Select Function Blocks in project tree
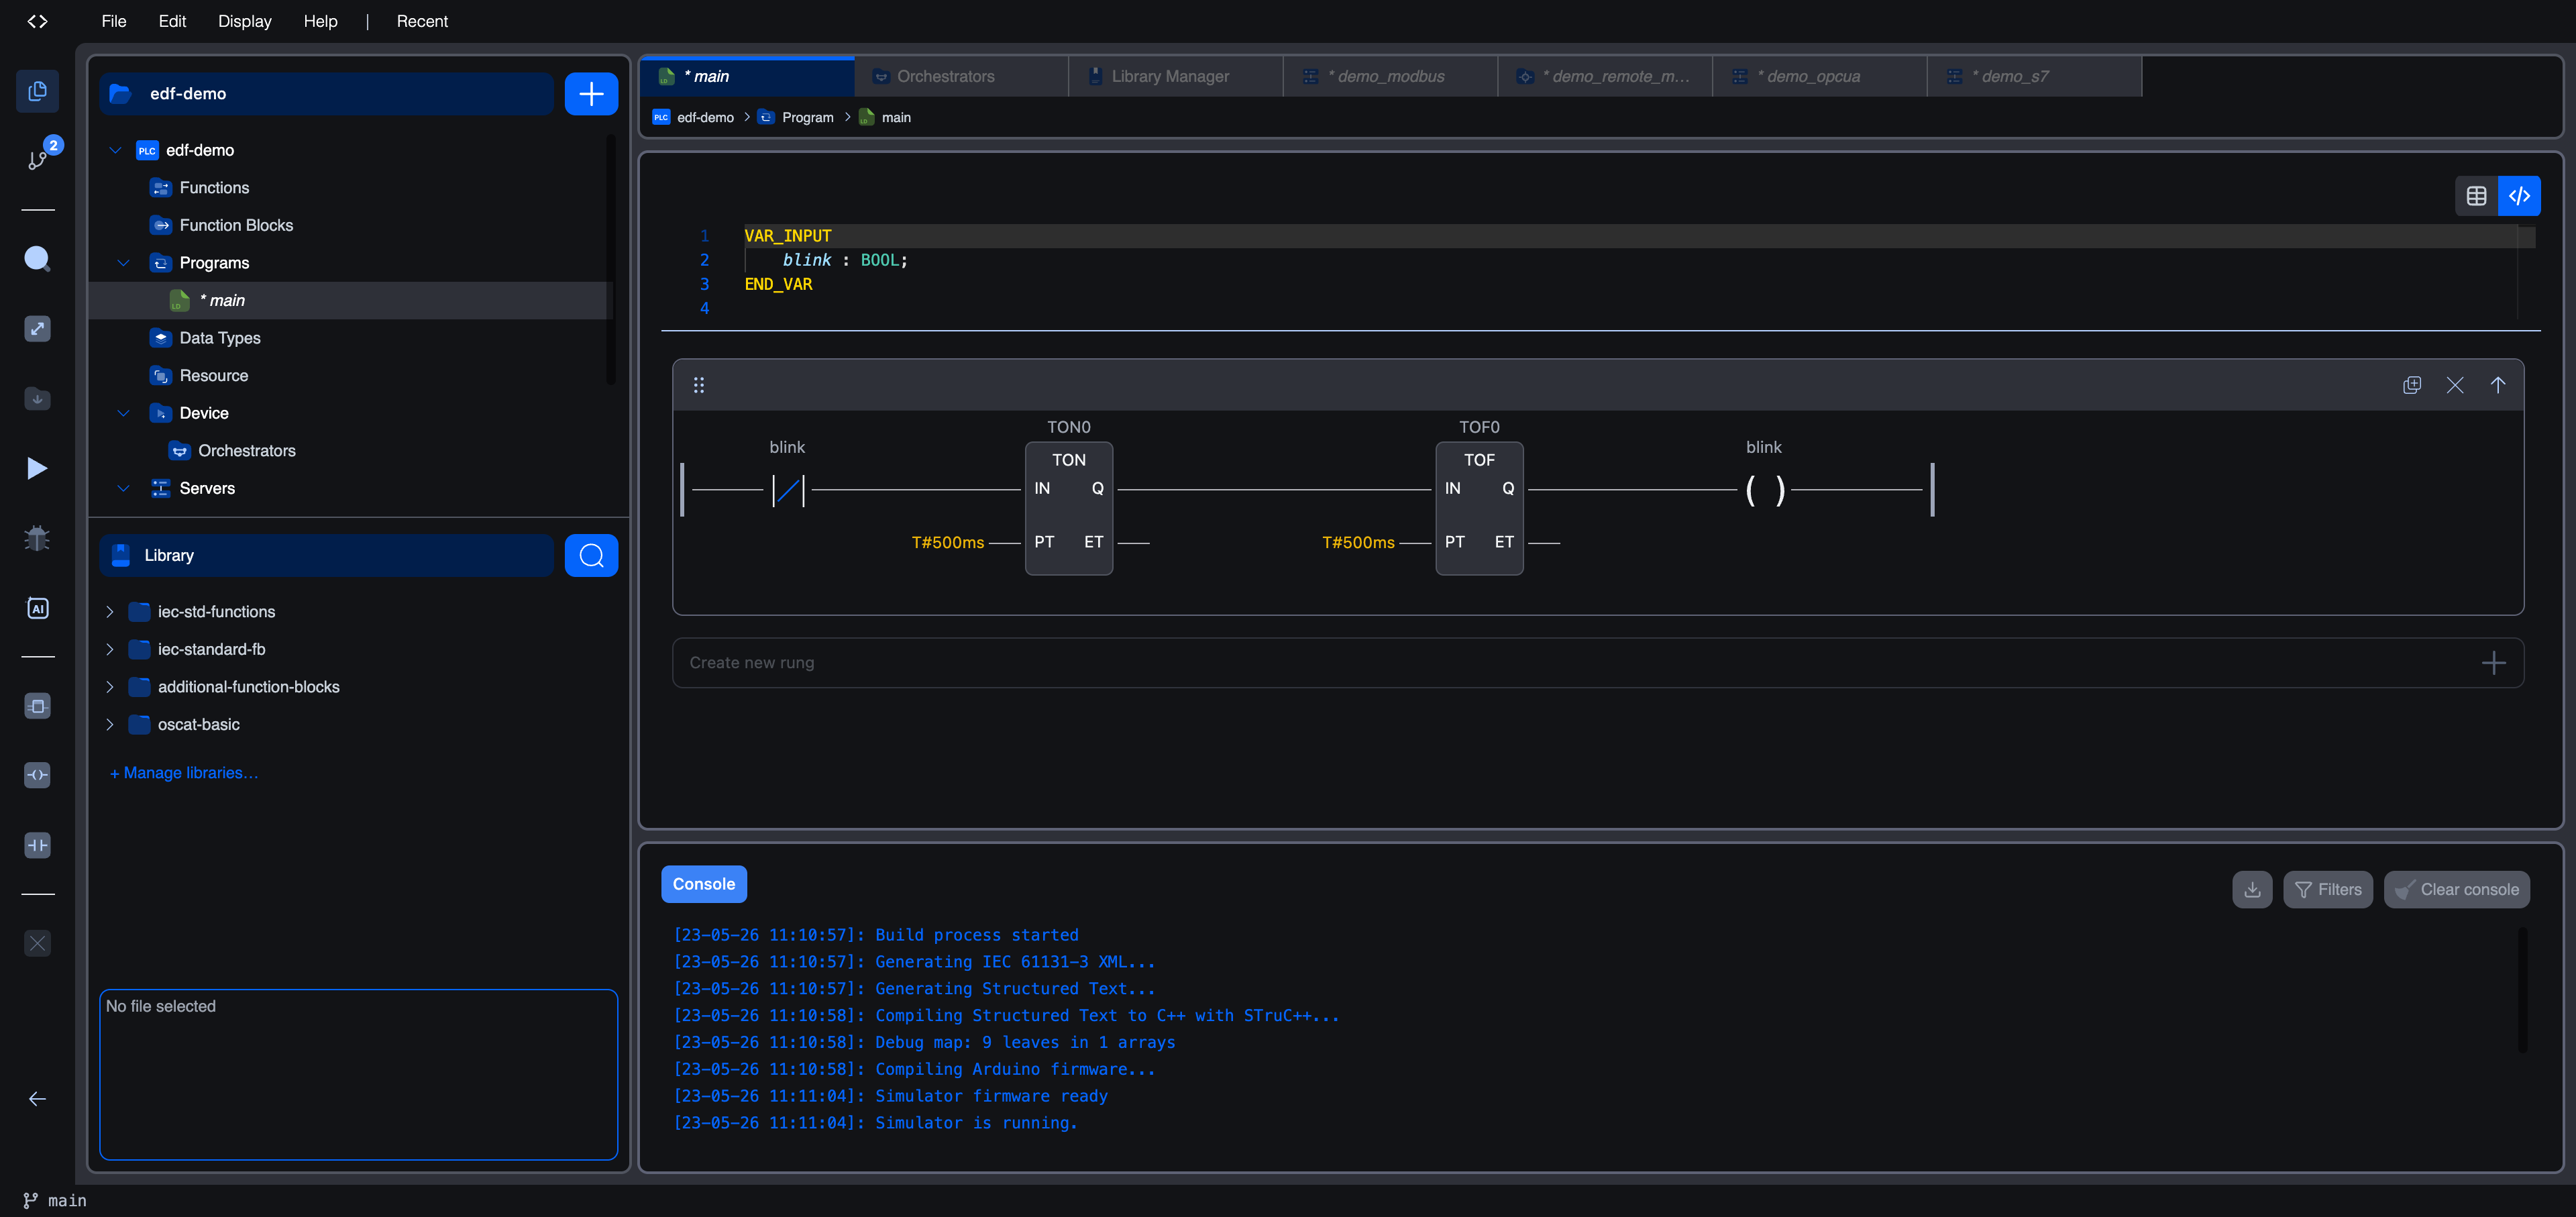This screenshot has width=2576, height=1217. pos(349,225)
